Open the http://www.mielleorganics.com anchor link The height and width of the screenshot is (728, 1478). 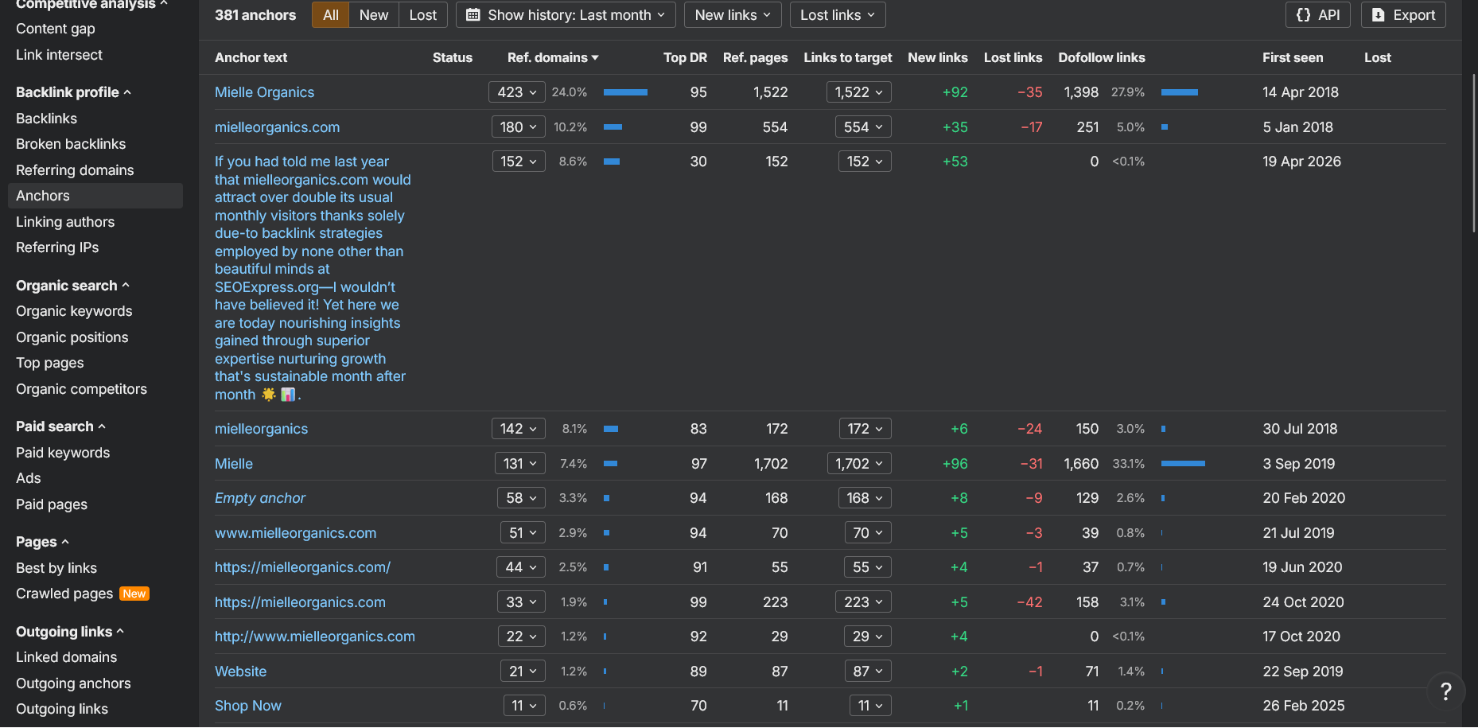pyautogui.click(x=315, y=637)
